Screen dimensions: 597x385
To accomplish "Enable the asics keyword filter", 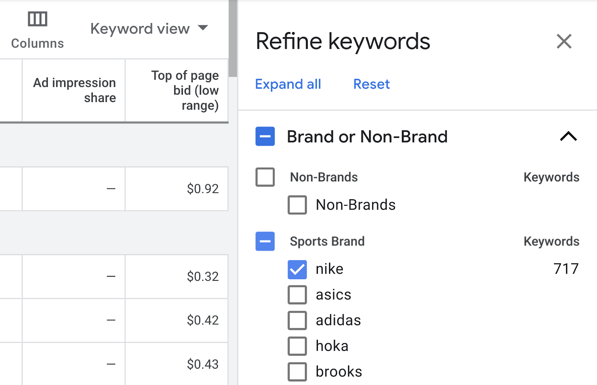I will coord(297,294).
